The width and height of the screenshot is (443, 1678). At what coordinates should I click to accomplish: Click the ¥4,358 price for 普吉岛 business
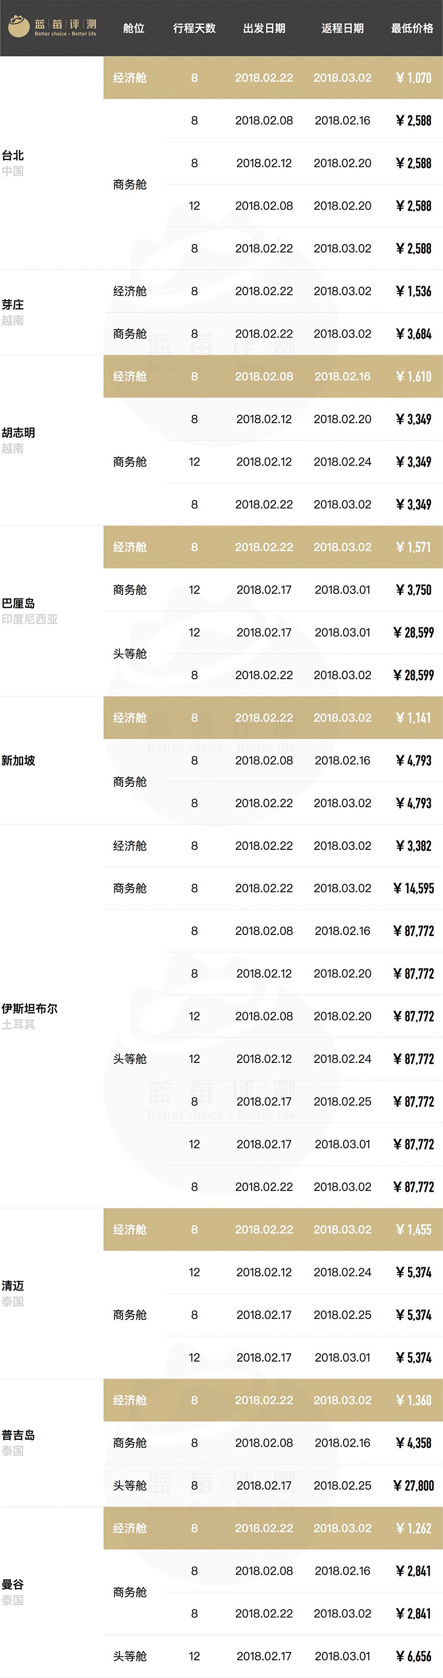click(413, 1443)
